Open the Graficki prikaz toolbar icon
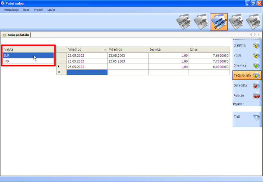 (x=184, y=22)
